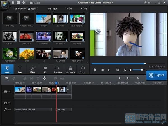
Task: Expand the Import dropdown menu
Action: tap(20, 9)
